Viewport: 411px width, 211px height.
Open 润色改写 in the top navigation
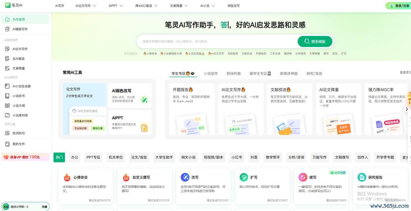234,6
